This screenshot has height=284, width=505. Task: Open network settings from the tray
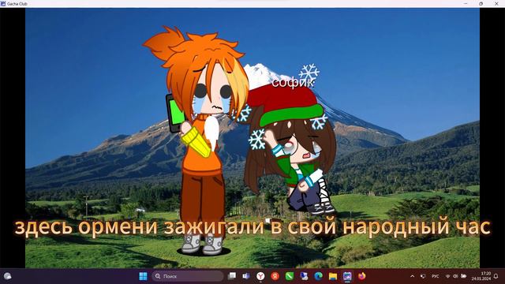point(447,276)
